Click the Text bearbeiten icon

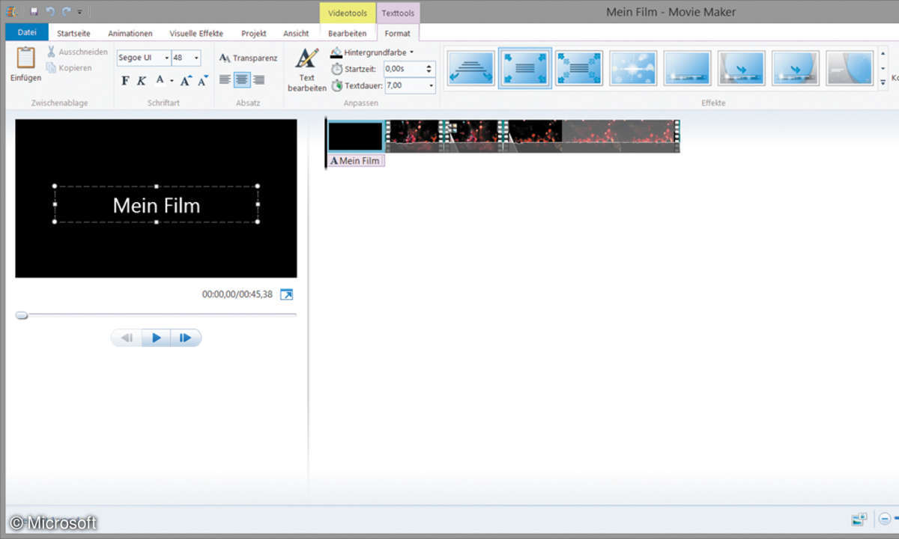[x=306, y=59]
